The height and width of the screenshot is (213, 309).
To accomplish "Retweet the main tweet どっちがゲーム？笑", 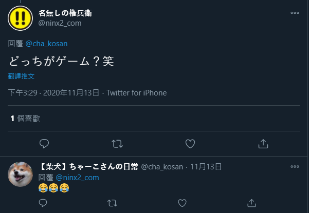I will (x=117, y=143).
